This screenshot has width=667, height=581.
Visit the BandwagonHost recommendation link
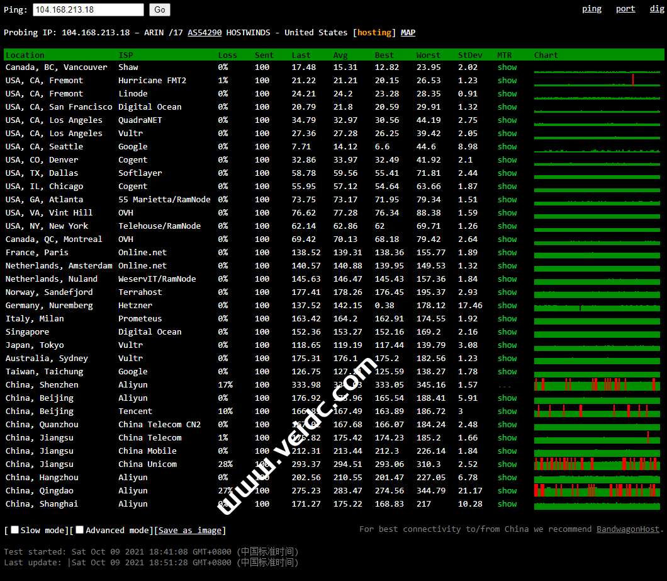click(629, 529)
